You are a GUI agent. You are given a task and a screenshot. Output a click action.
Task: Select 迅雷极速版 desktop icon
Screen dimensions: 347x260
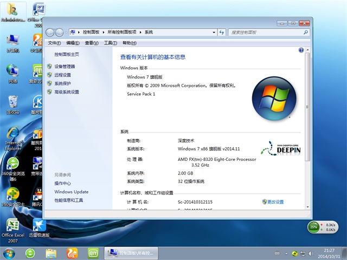click(x=39, y=228)
